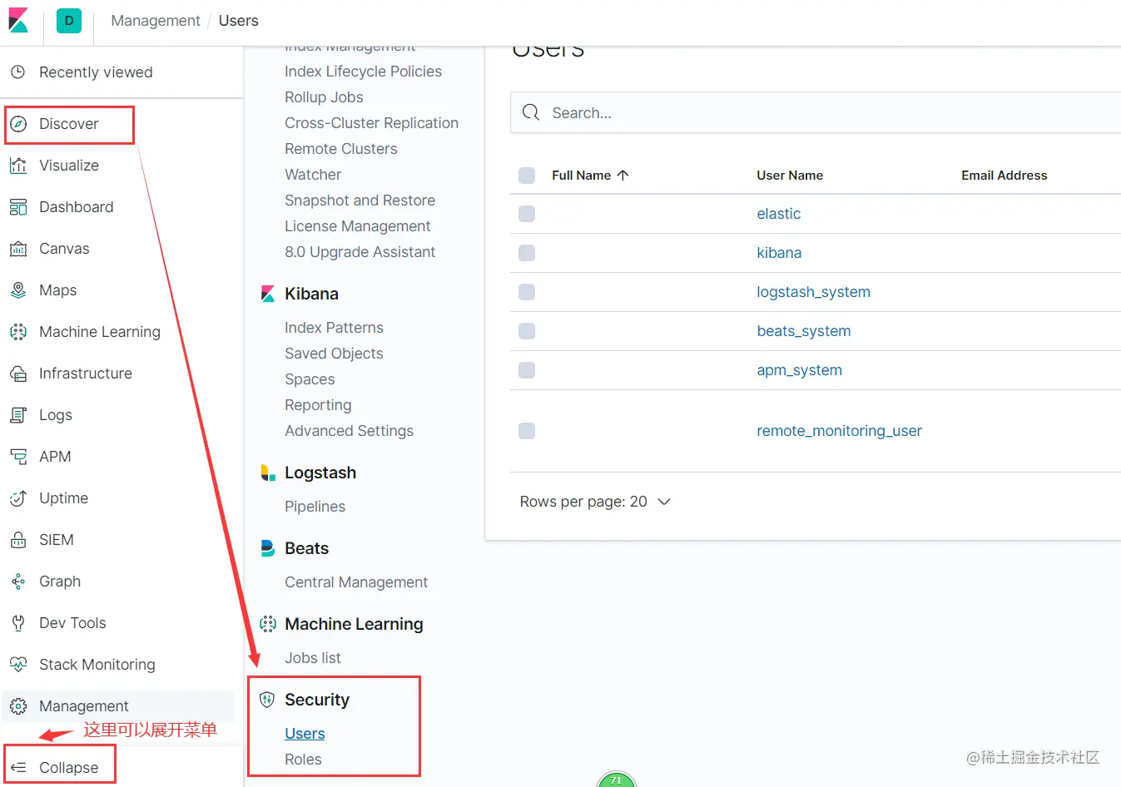1121x787 pixels.
Task: Click the APM icon
Action: click(17, 457)
